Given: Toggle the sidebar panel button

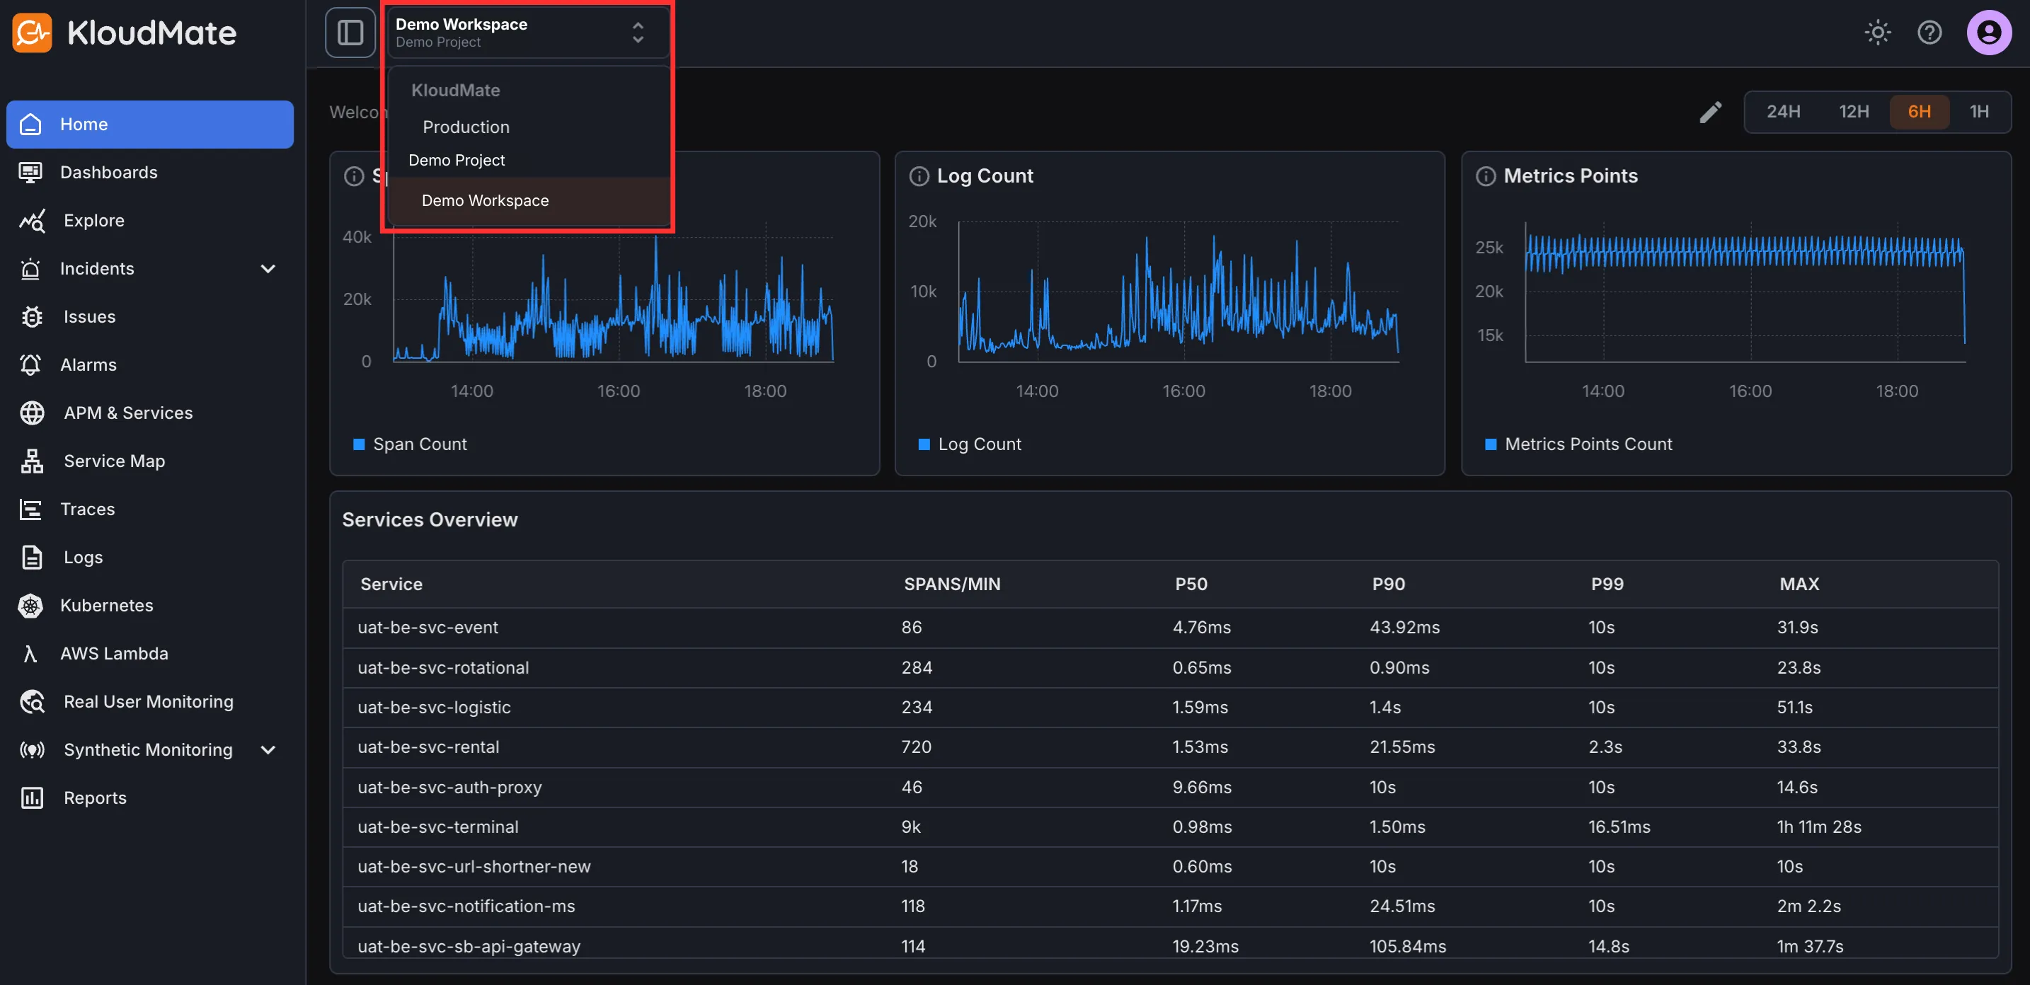Looking at the screenshot, I should [x=350, y=33].
